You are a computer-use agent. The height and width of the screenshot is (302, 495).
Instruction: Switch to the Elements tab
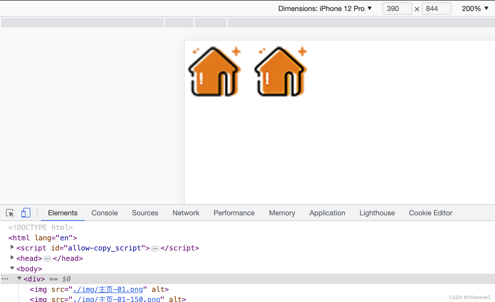click(63, 213)
